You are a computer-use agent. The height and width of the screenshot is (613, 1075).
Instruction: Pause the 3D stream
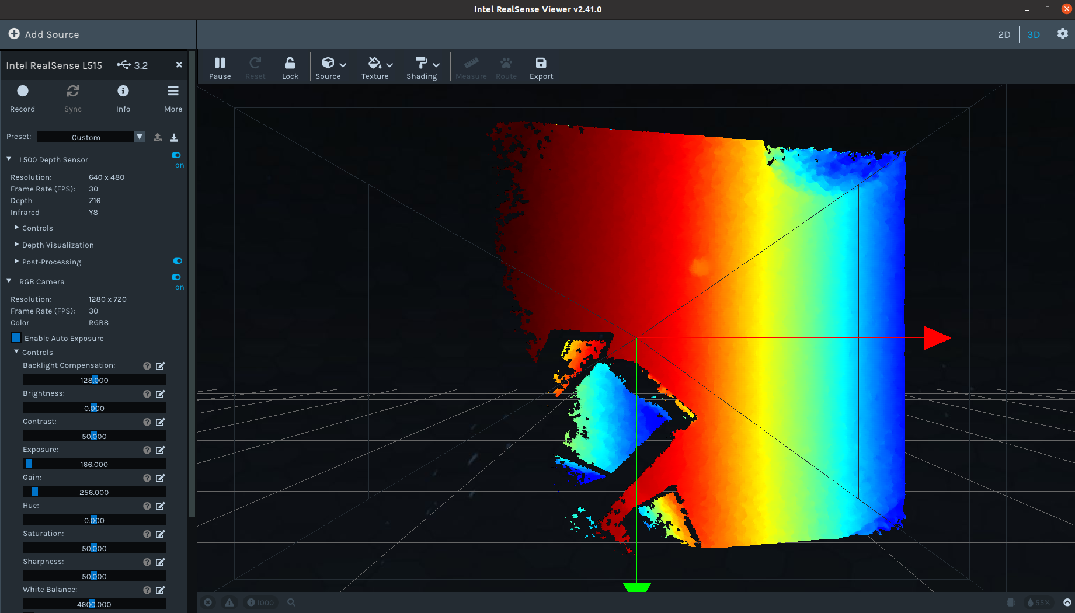(x=220, y=67)
